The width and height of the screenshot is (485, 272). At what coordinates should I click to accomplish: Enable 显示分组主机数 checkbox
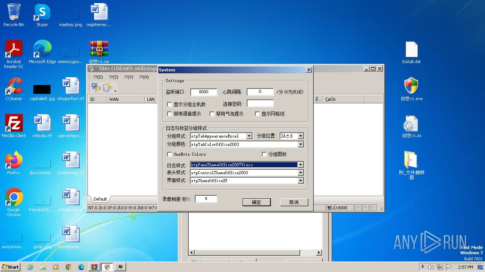pyautogui.click(x=169, y=104)
